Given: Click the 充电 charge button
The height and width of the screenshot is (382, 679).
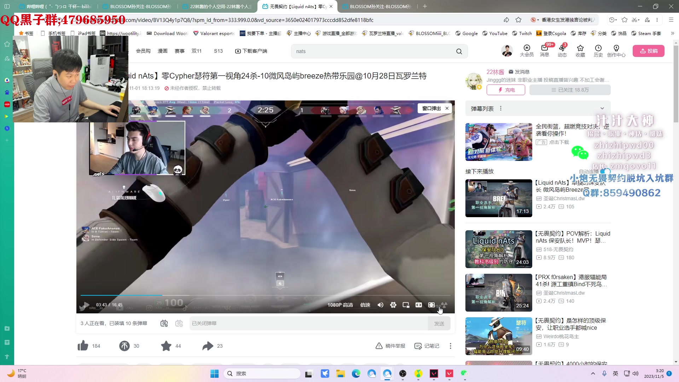Looking at the screenshot, I should pos(506,90).
